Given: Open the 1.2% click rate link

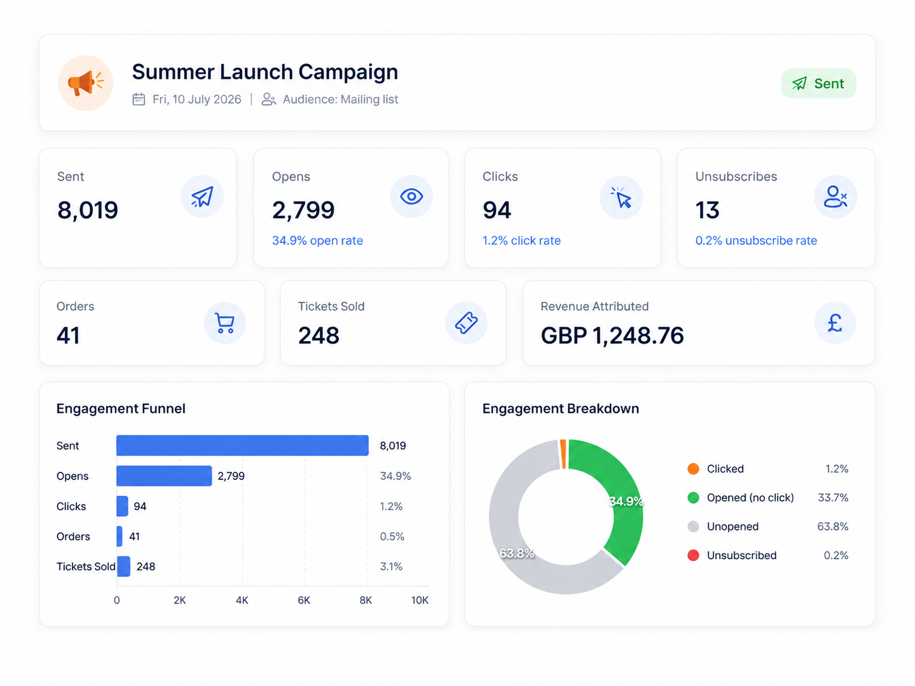Looking at the screenshot, I should [x=521, y=241].
